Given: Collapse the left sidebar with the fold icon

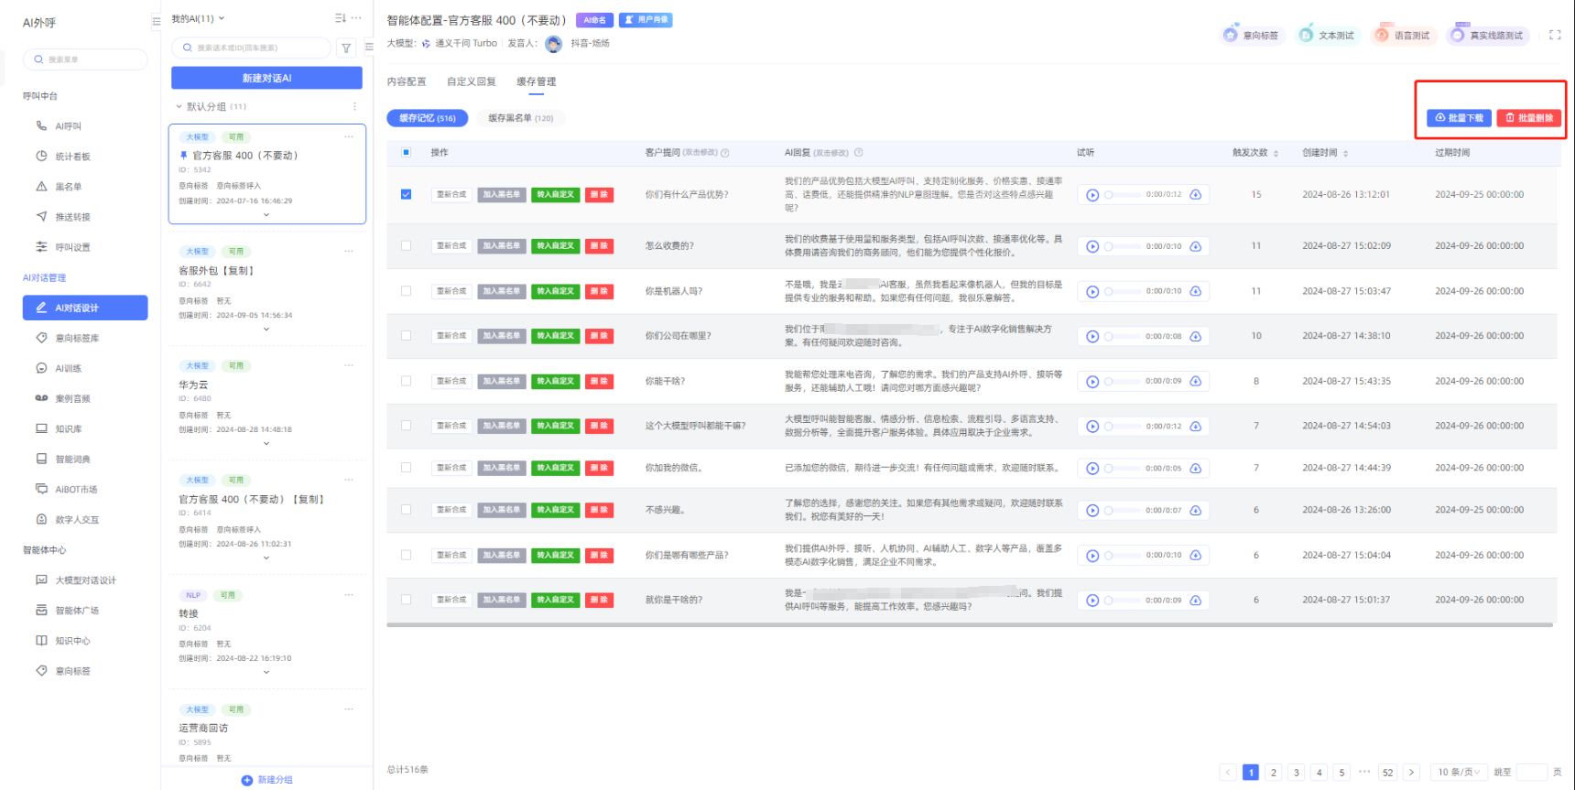Looking at the screenshot, I should [x=156, y=22].
